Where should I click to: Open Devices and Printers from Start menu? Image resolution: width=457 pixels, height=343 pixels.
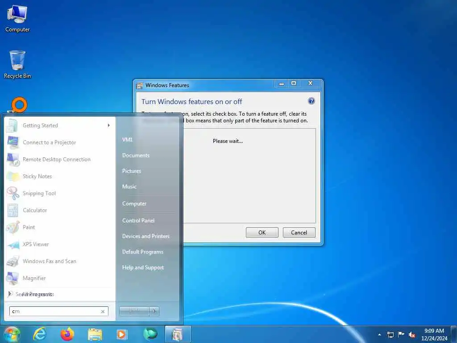click(146, 236)
